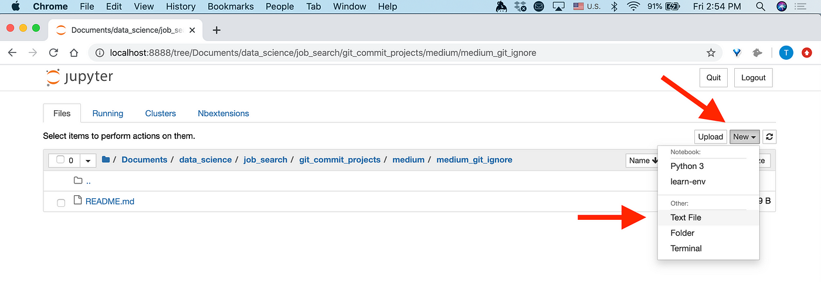Collapse the New dropdown button
Viewport: 821px width, 282px height.
[745, 137]
